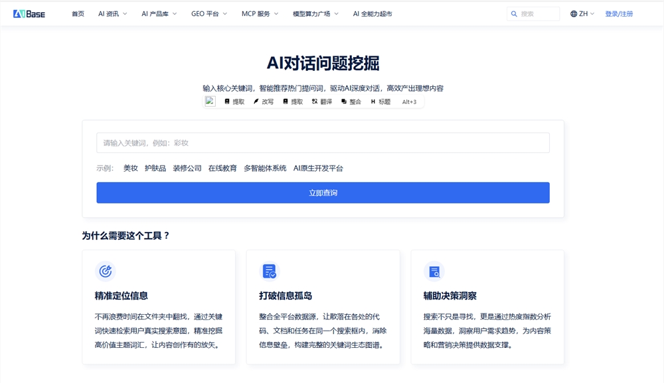Screen dimensions: 664x383
Task: Click the 辅助决策洞察 card title
Action: pyautogui.click(x=450, y=296)
